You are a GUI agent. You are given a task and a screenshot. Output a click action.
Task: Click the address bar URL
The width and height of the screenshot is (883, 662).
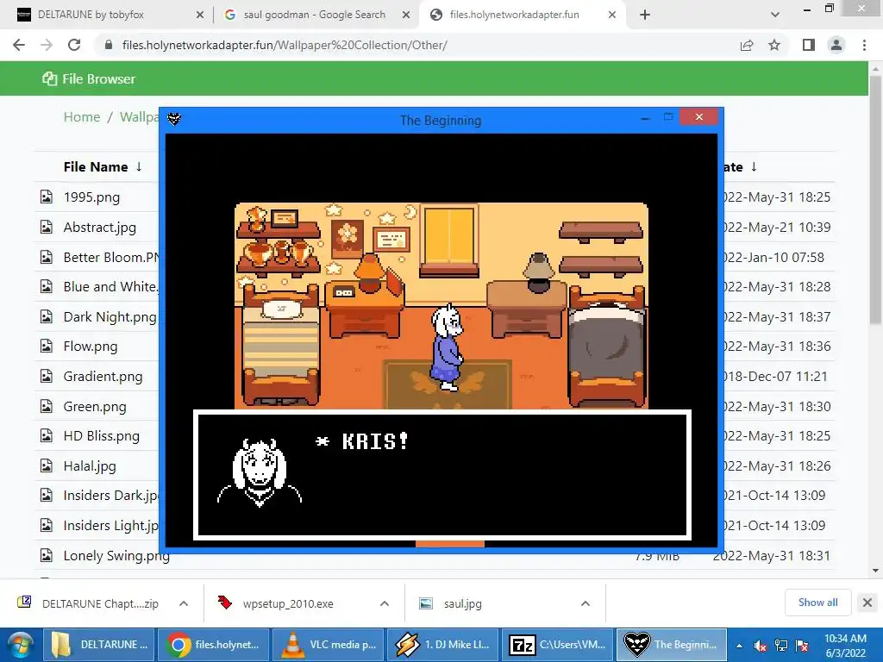point(285,45)
